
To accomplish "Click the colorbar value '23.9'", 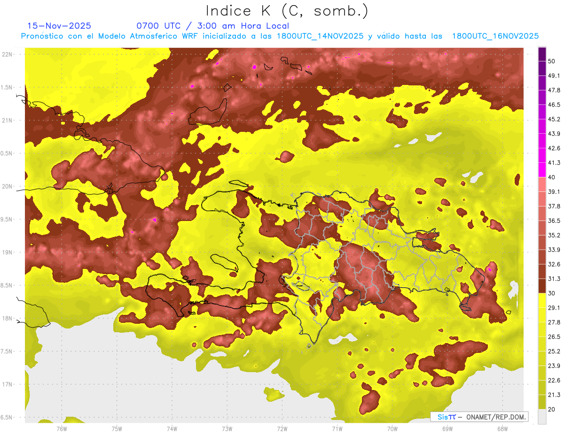I will pos(554,366).
